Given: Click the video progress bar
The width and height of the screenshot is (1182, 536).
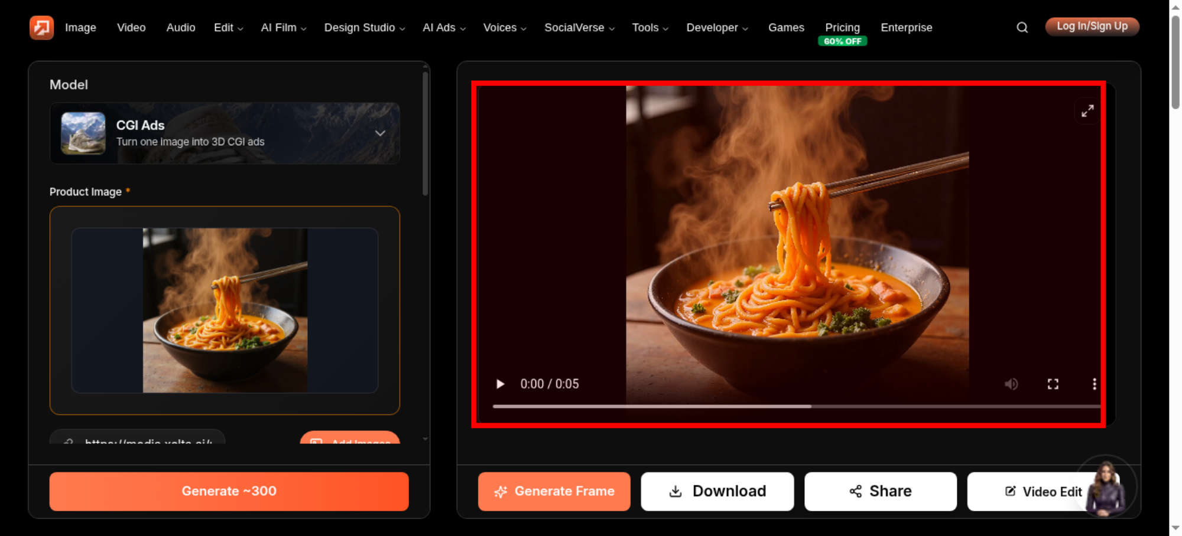Looking at the screenshot, I should coord(796,406).
